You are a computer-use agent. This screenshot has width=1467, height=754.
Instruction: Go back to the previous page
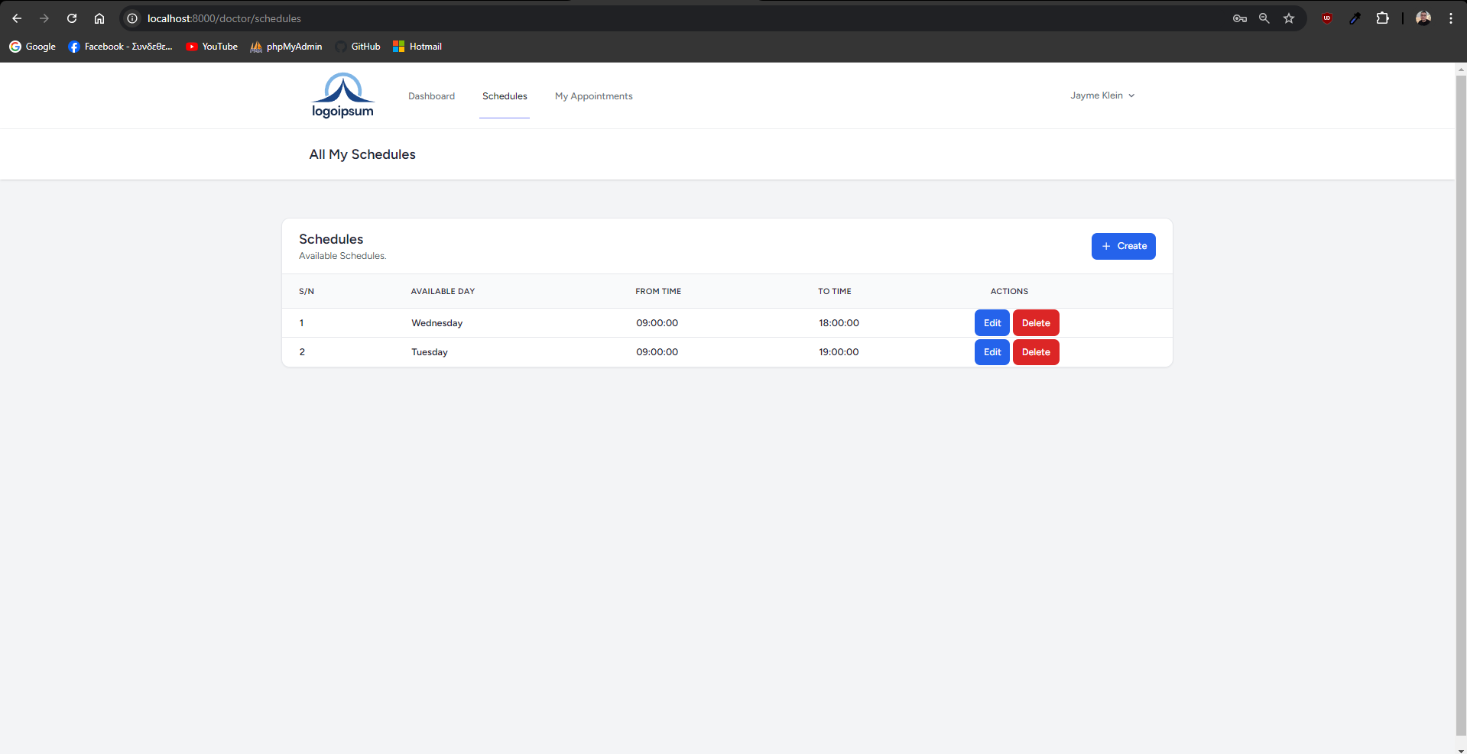(x=17, y=18)
